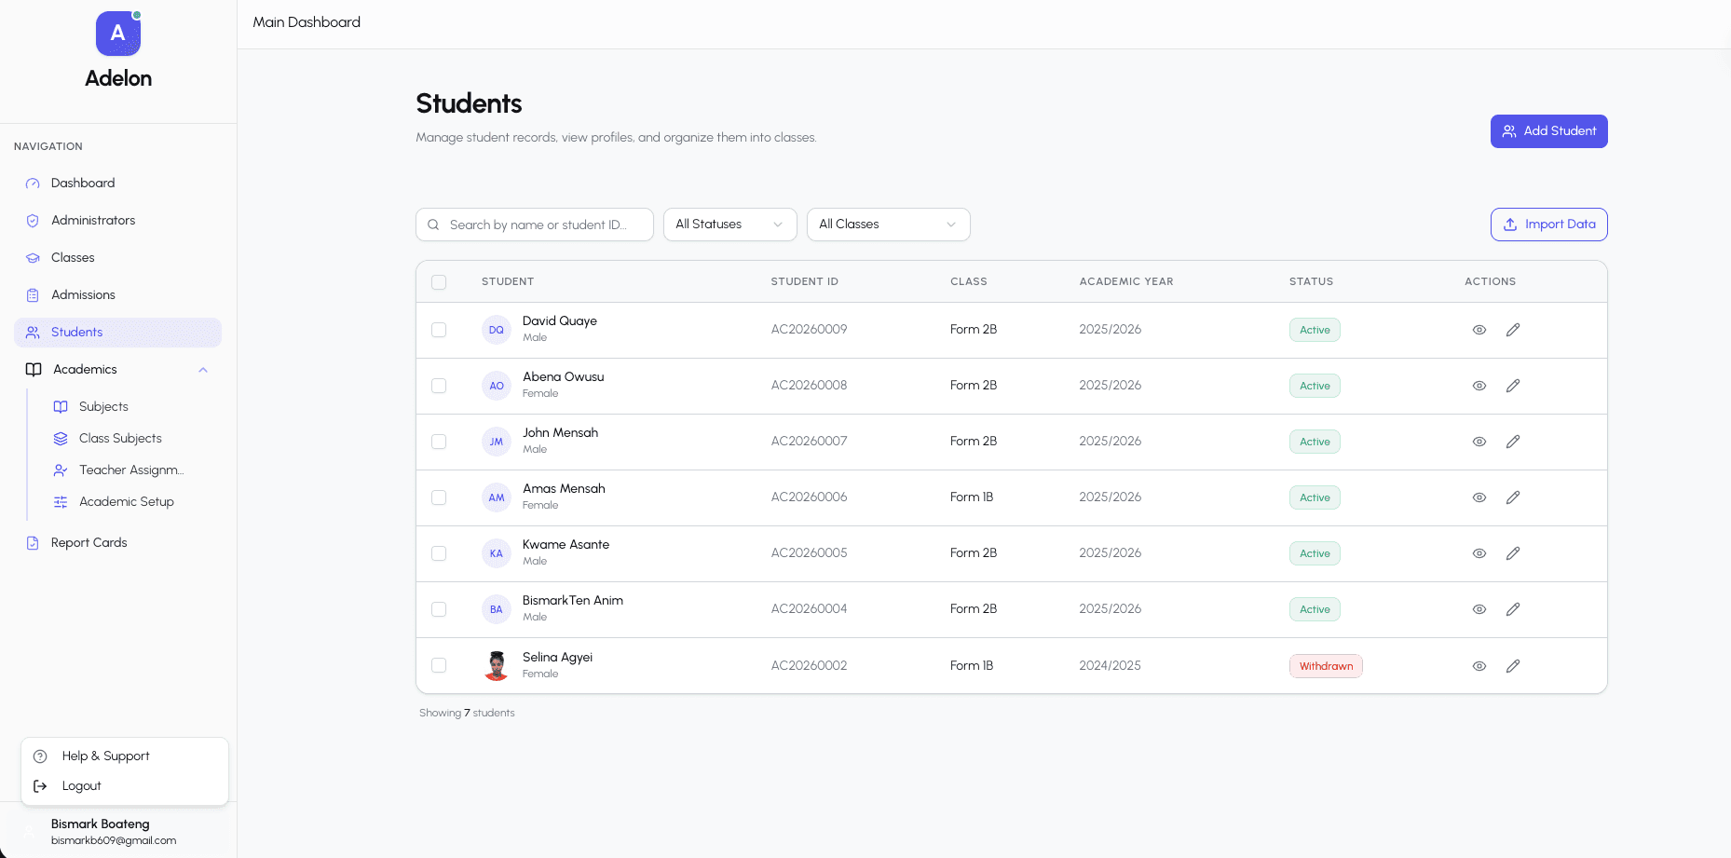Focus the student search field
This screenshot has height=858, width=1731.
pyautogui.click(x=535, y=225)
